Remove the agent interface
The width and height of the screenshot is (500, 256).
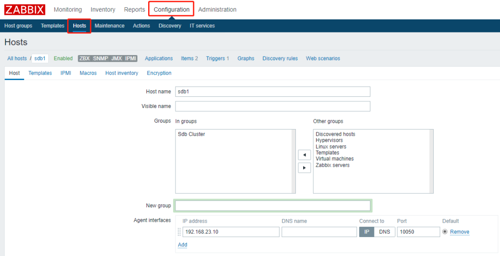(459, 232)
